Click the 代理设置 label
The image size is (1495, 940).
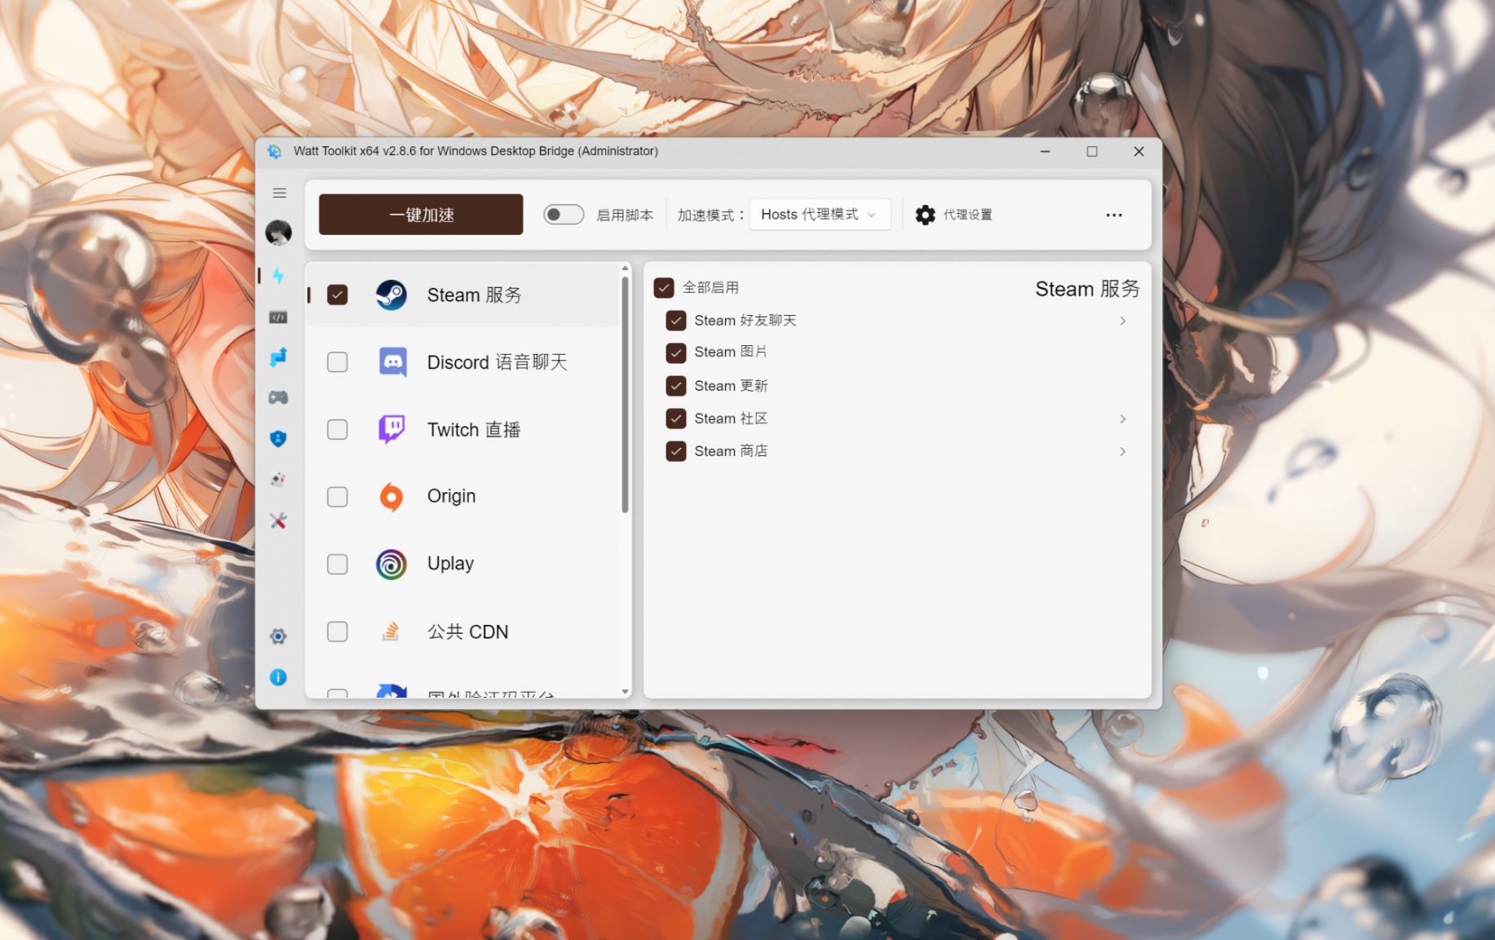pyautogui.click(x=968, y=215)
